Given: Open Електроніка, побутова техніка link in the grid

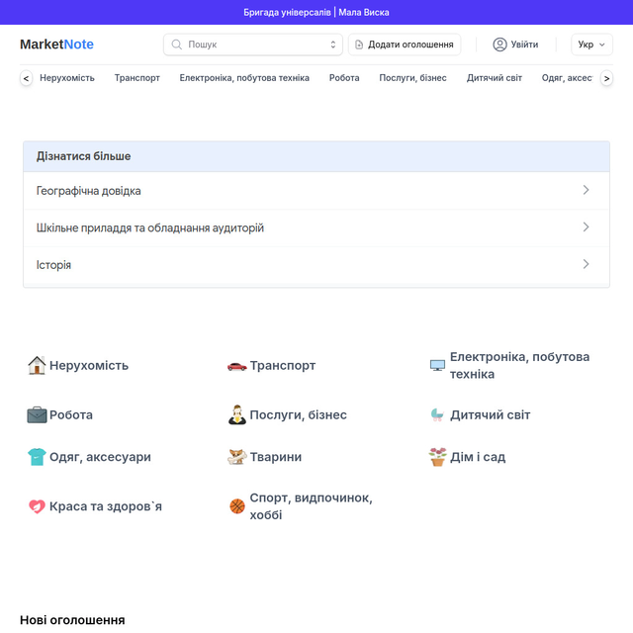Looking at the screenshot, I should 519,365.
